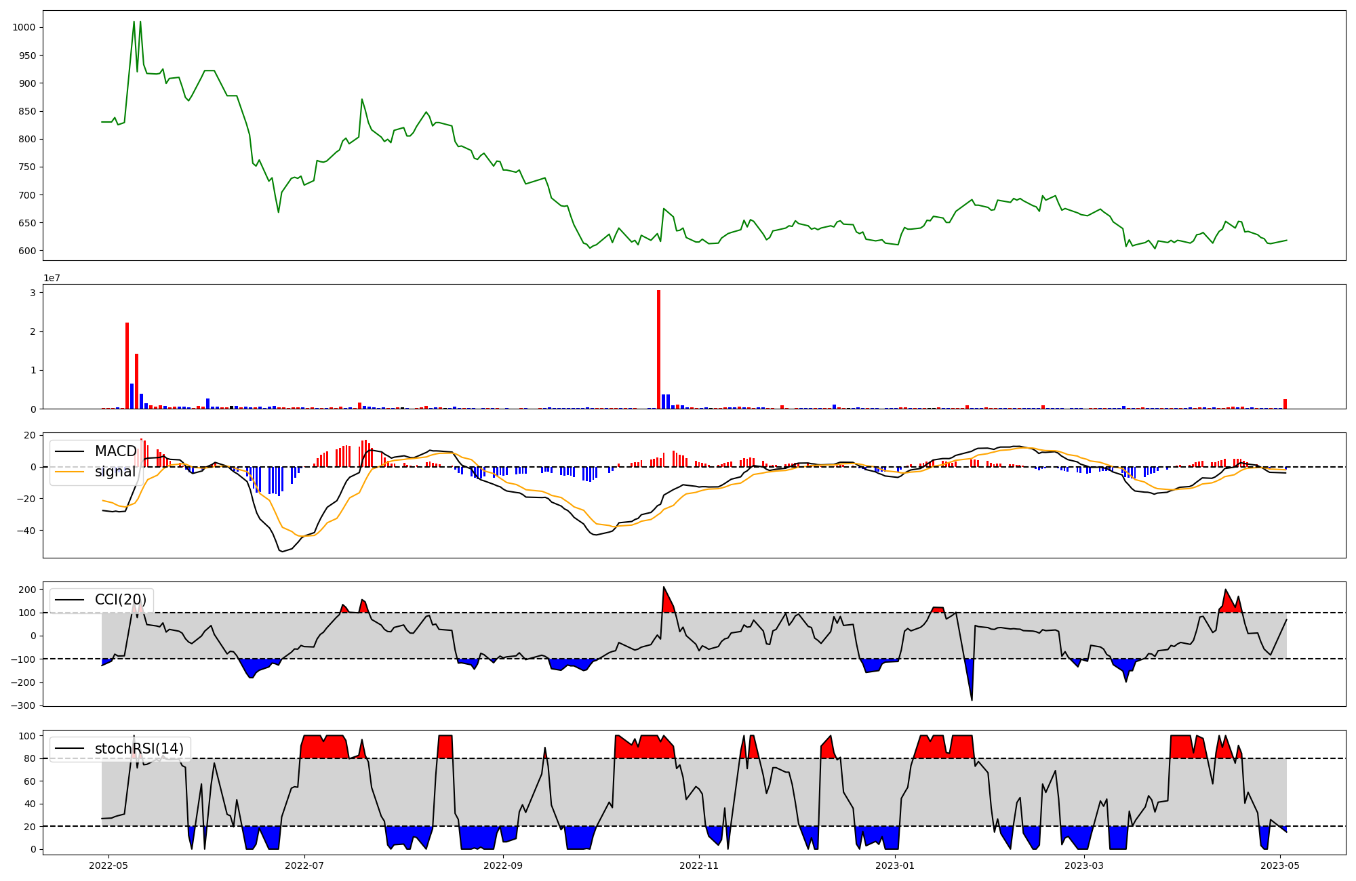Click the 2023-01 date tick label
This screenshot has width=1356, height=881.
[895, 865]
